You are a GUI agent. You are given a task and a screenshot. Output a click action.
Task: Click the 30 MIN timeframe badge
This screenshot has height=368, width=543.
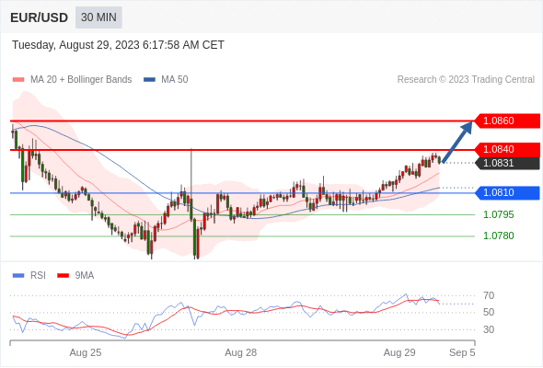(x=98, y=17)
